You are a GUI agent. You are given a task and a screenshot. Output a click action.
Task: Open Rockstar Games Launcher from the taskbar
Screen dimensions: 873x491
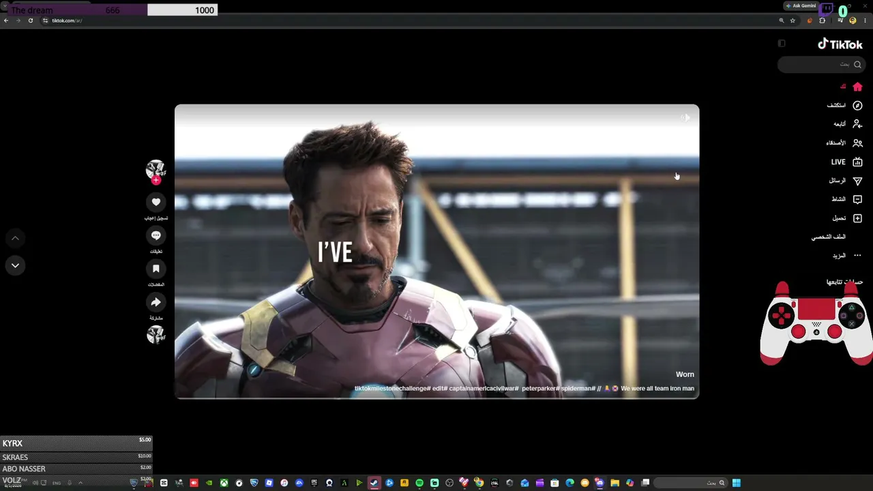(404, 483)
